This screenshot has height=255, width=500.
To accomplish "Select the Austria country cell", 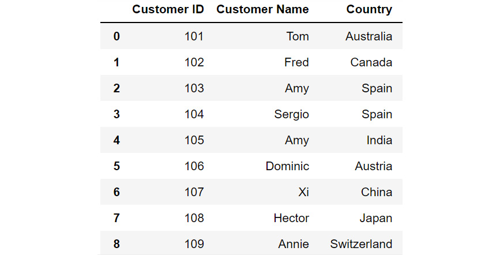I will tap(373, 166).
